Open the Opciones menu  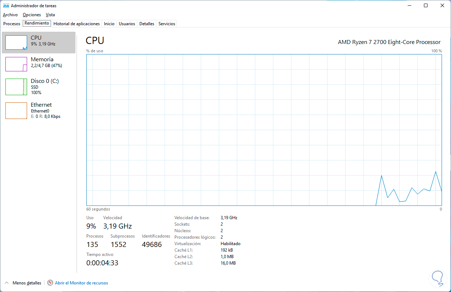[32, 15]
